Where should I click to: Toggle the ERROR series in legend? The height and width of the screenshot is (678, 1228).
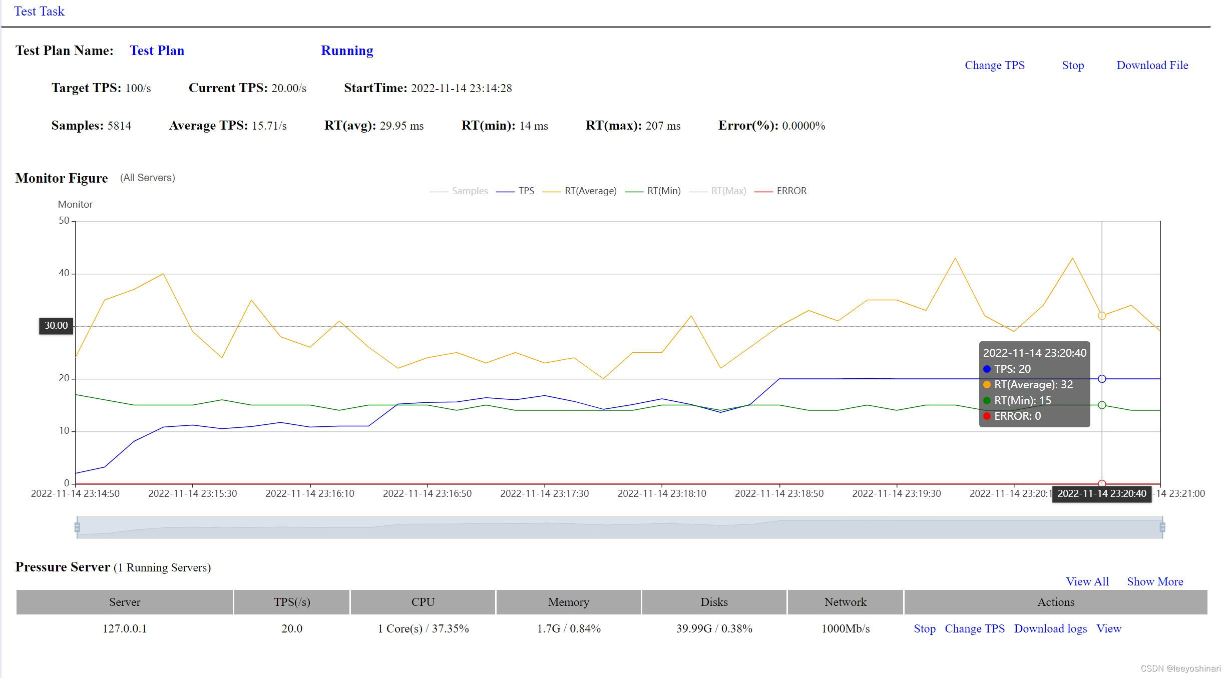780,191
